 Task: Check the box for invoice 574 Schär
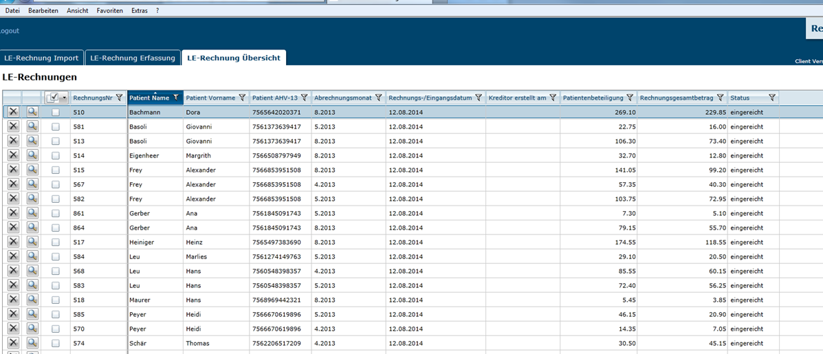[x=56, y=343]
